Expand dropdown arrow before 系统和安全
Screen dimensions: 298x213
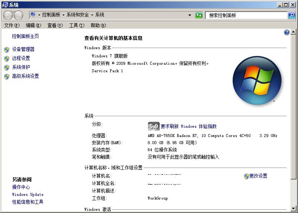[x=63, y=15]
